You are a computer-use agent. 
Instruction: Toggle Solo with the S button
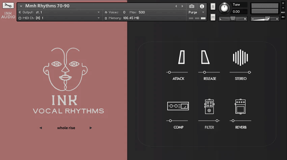[213, 7]
